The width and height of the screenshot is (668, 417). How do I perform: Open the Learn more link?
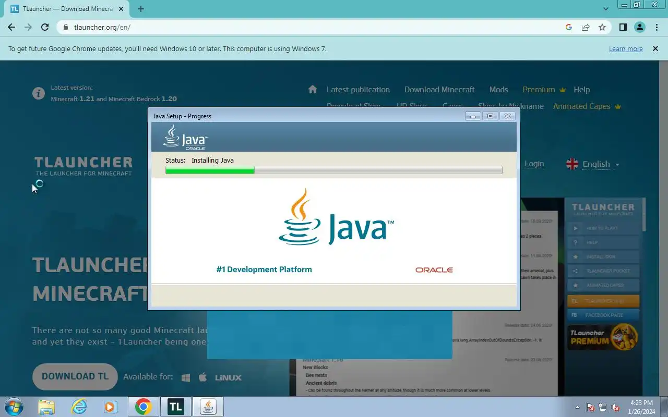[x=626, y=48]
